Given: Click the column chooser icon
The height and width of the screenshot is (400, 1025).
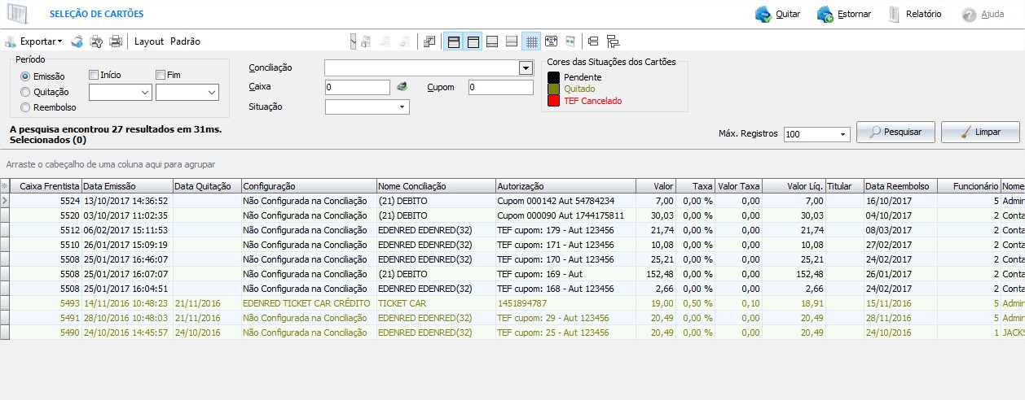Looking at the screenshot, I should point(430,41).
